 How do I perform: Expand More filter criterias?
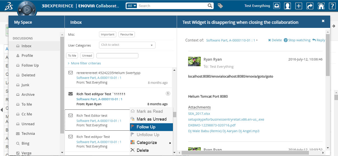[86, 63]
